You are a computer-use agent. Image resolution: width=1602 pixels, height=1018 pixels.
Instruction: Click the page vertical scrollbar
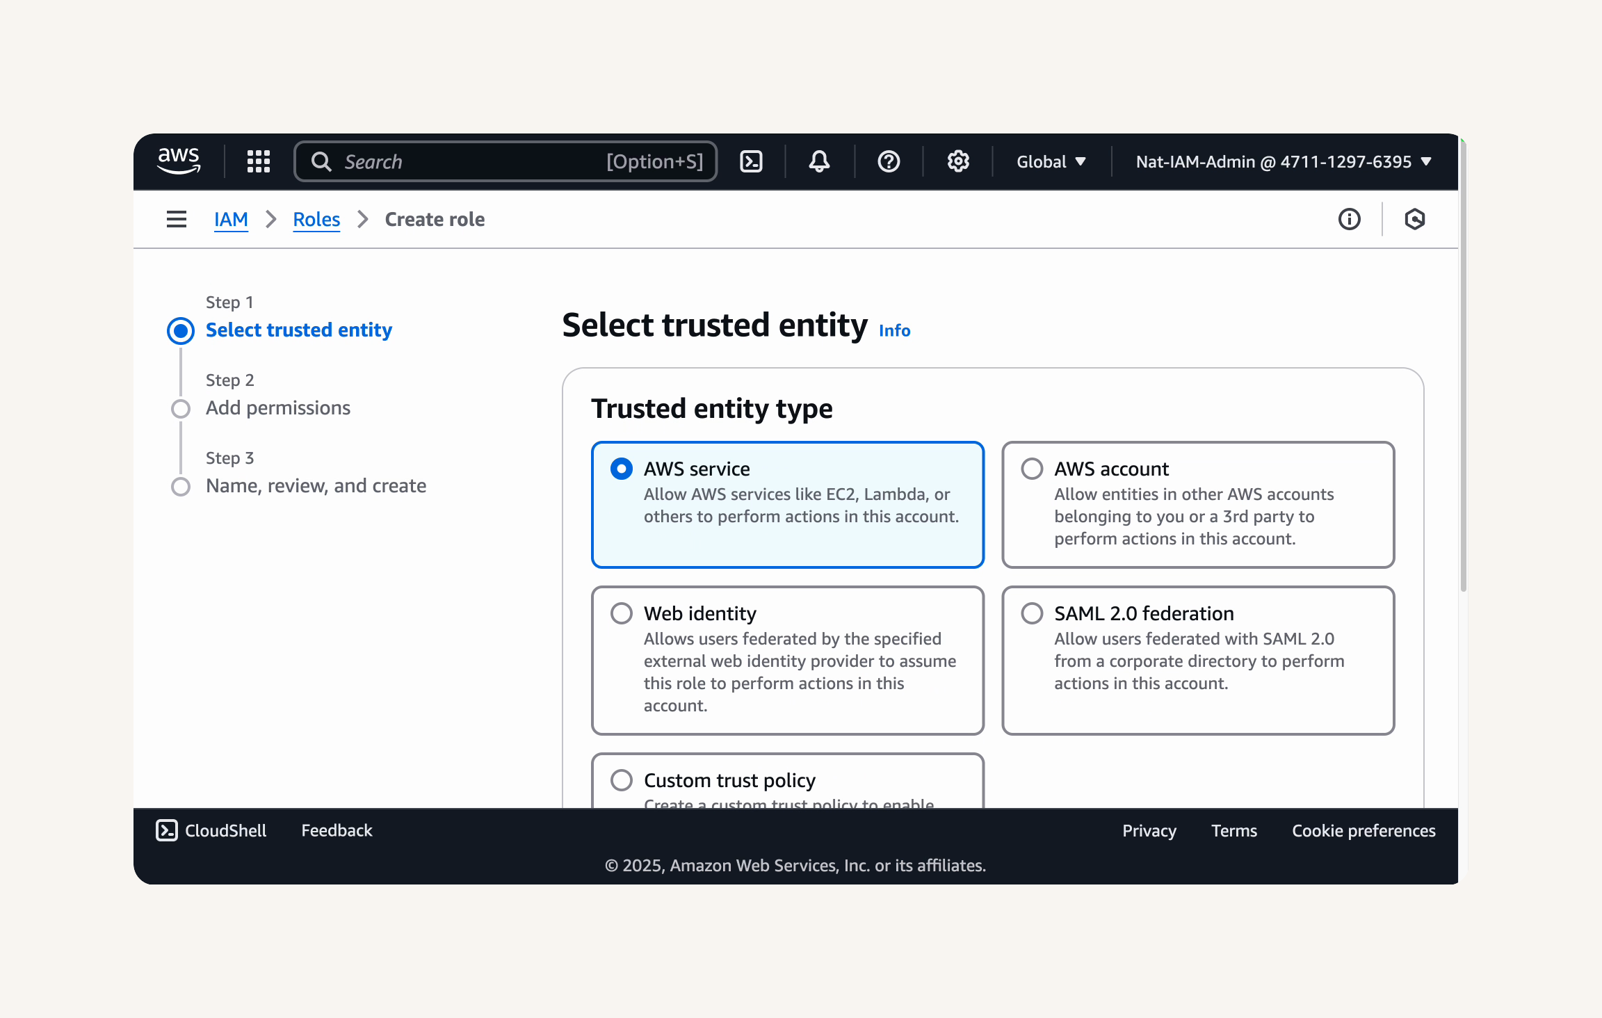tap(1463, 365)
